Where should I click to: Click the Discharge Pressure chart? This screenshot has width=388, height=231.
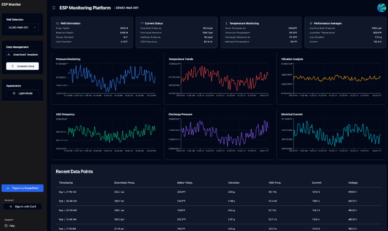point(219,134)
